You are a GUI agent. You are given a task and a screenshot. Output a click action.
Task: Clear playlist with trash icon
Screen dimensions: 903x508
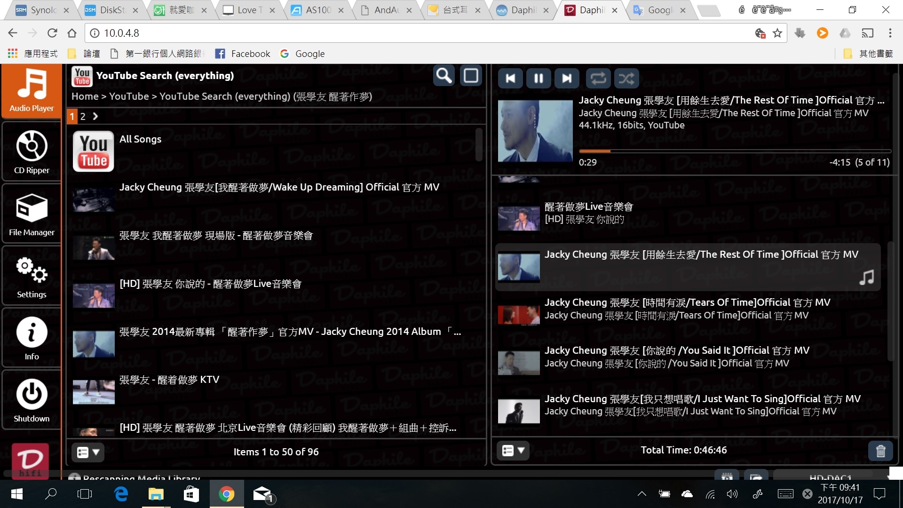pyautogui.click(x=880, y=451)
